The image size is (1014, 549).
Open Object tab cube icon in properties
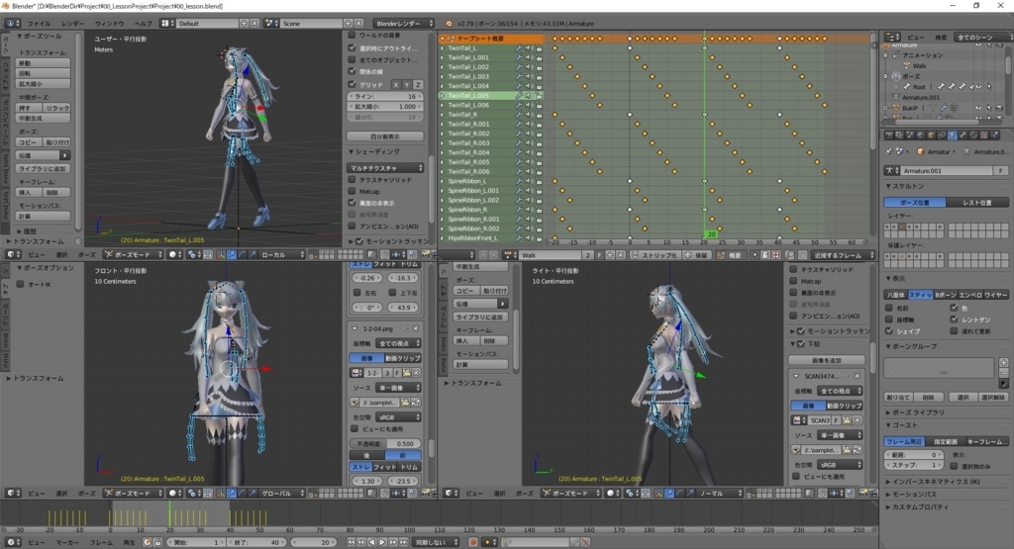coord(931,135)
